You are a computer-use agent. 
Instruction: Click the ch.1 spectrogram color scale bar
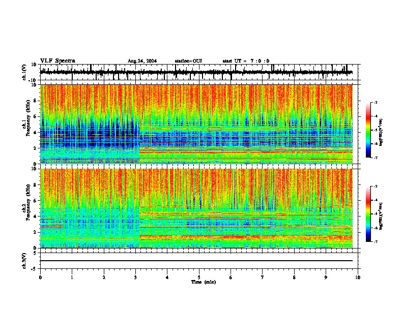(368, 130)
